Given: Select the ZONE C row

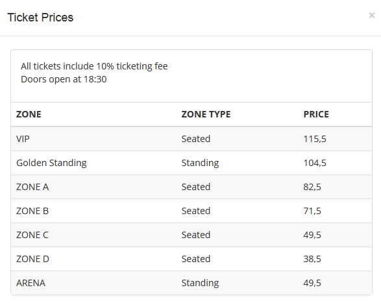Looking at the screenshot, I should [x=191, y=235].
